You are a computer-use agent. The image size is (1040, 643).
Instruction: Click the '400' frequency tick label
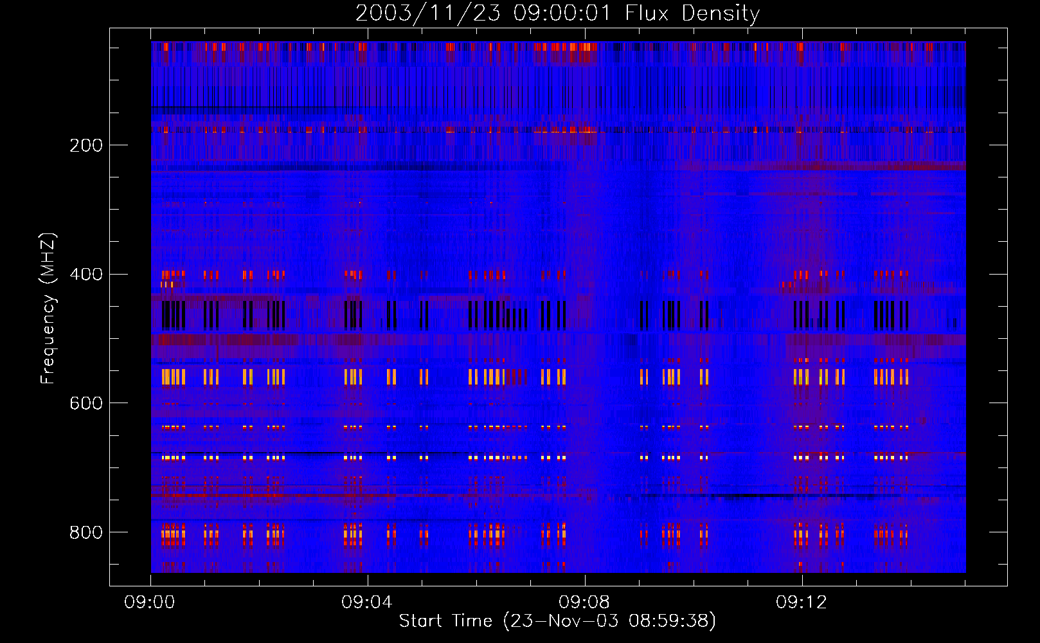coord(86,275)
